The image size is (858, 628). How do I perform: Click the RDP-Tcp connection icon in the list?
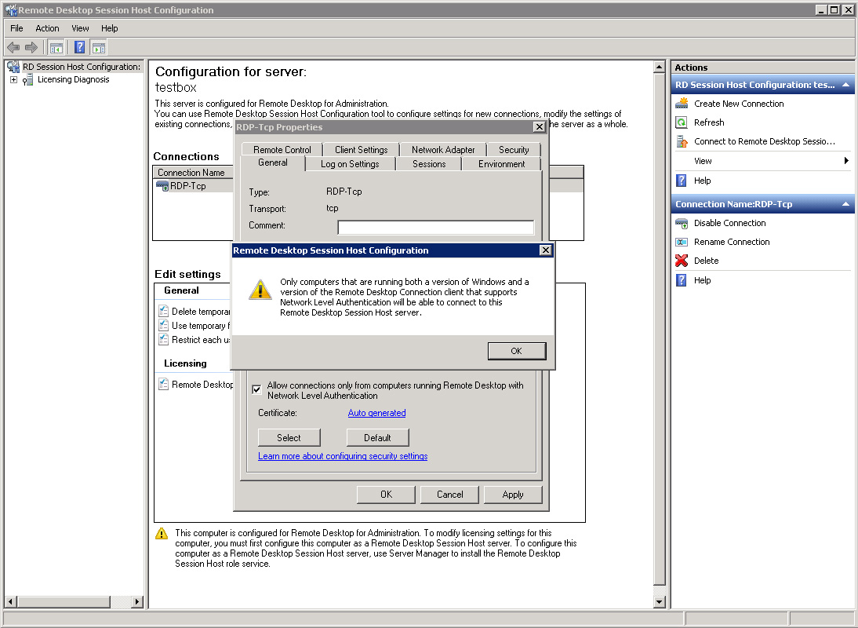(162, 186)
